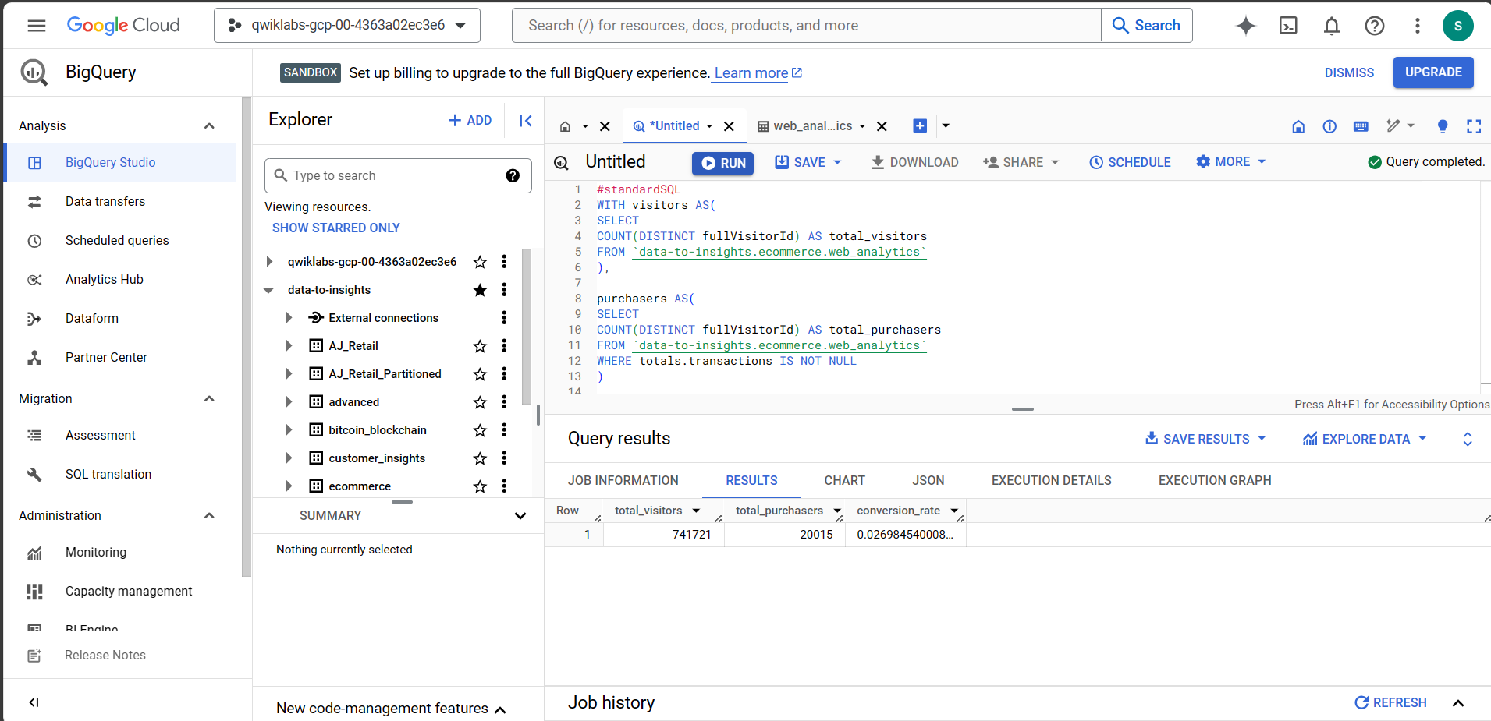Viewport: 1491px width, 721px height.
Task: Expand the SUMMARY panel chevron
Action: point(520,516)
